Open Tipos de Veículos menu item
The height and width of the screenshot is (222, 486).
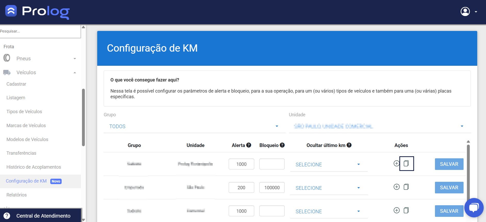[24, 112]
